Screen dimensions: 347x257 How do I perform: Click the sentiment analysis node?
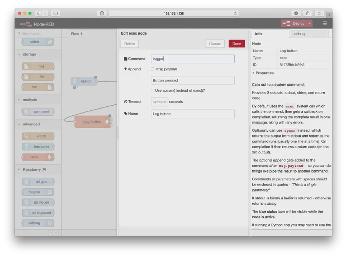(37, 111)
